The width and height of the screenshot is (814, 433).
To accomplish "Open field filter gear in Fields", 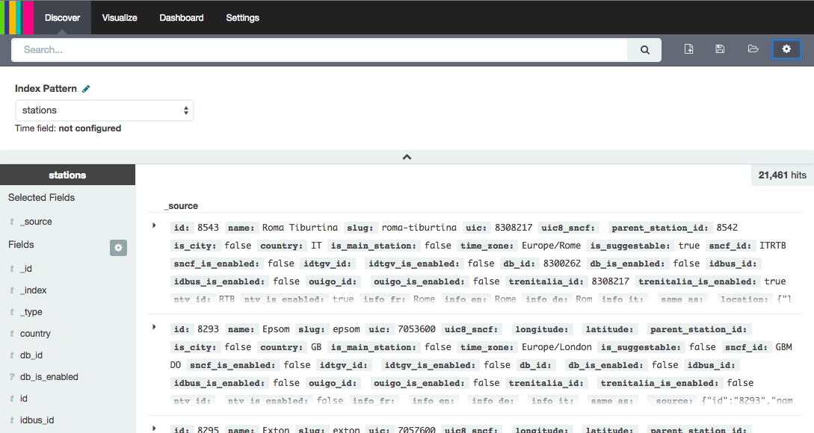I will 118,248.
